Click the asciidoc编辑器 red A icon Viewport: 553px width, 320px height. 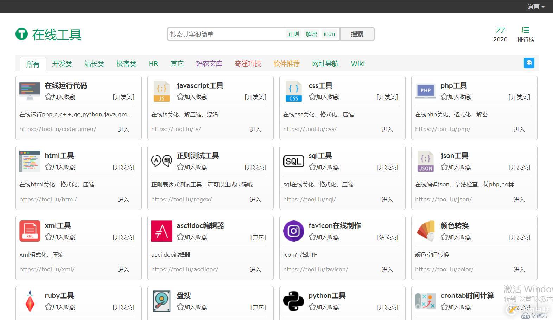(162, 231)
